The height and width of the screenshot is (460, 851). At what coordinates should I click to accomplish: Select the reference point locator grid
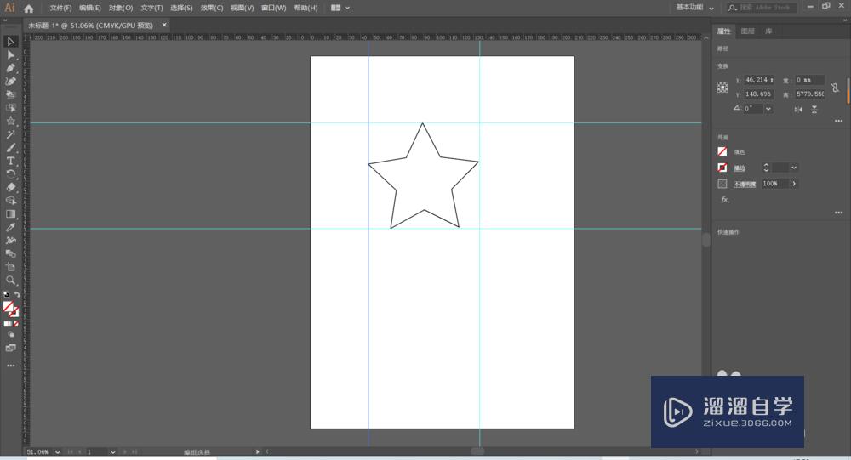click(722, 87)
